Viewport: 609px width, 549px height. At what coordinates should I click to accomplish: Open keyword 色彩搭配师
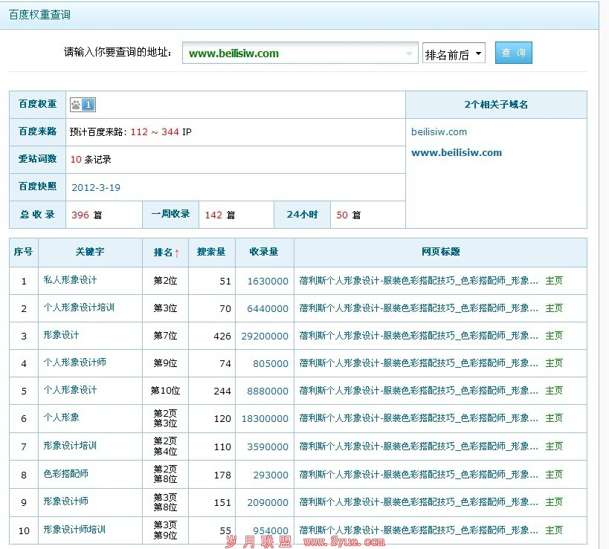pyautogui.click(x=65, y=474)
